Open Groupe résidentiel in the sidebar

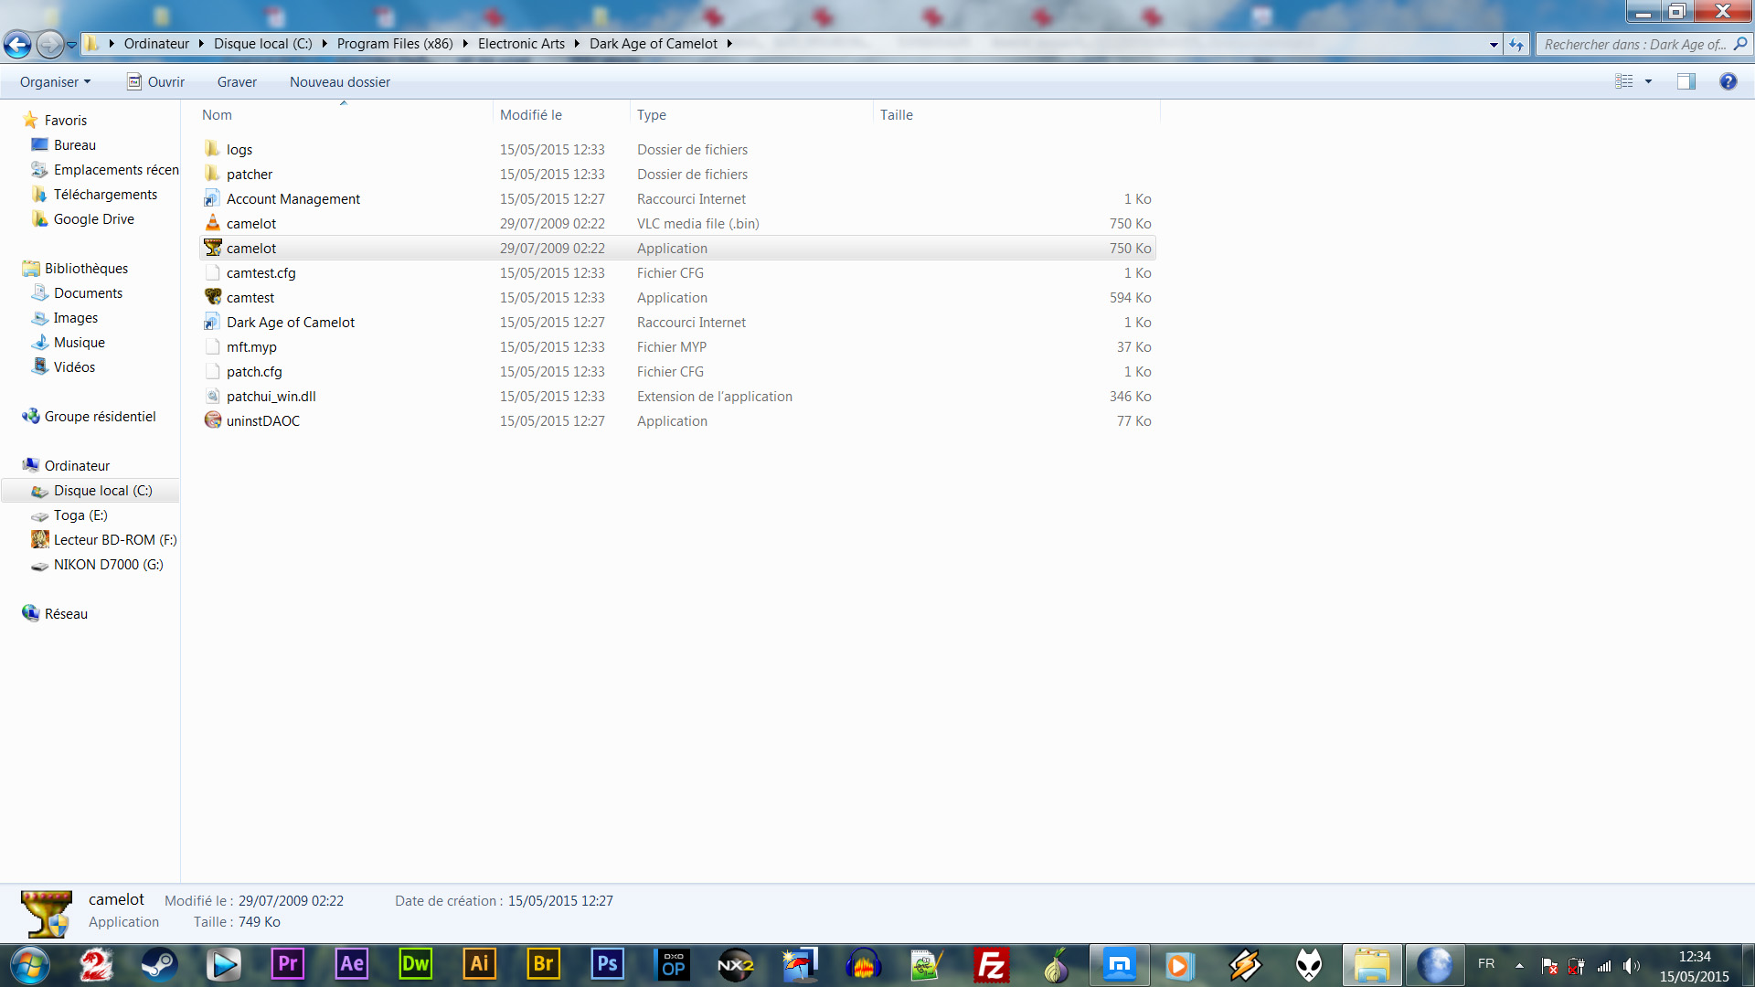tap(100, 417)
